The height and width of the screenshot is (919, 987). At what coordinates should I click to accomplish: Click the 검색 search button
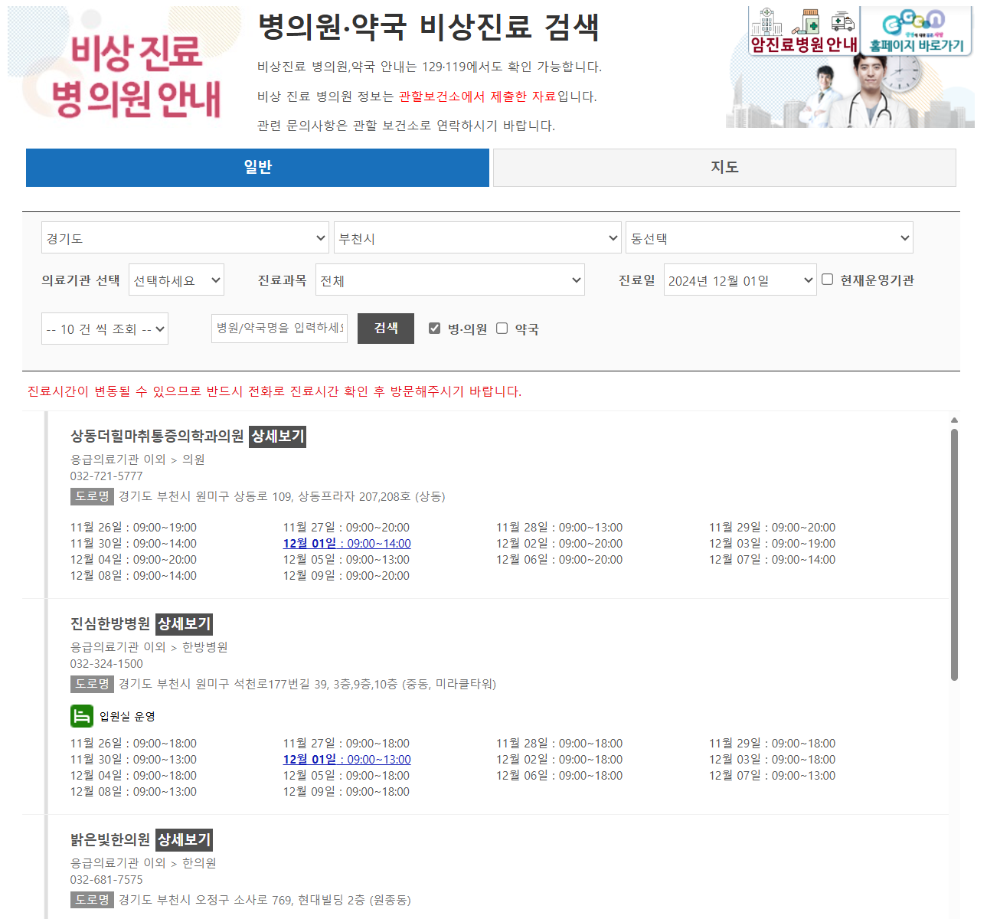[x=385, y=328]
